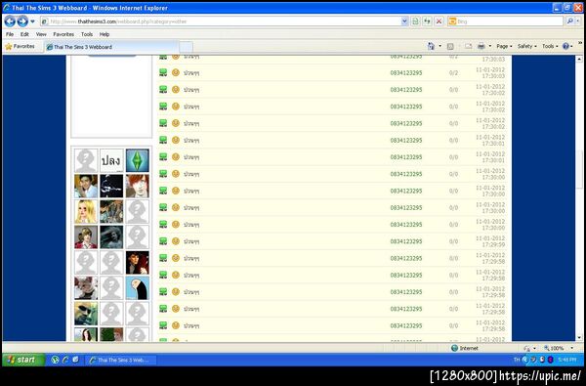Click the blue Help question mark icon

[565, 46]
